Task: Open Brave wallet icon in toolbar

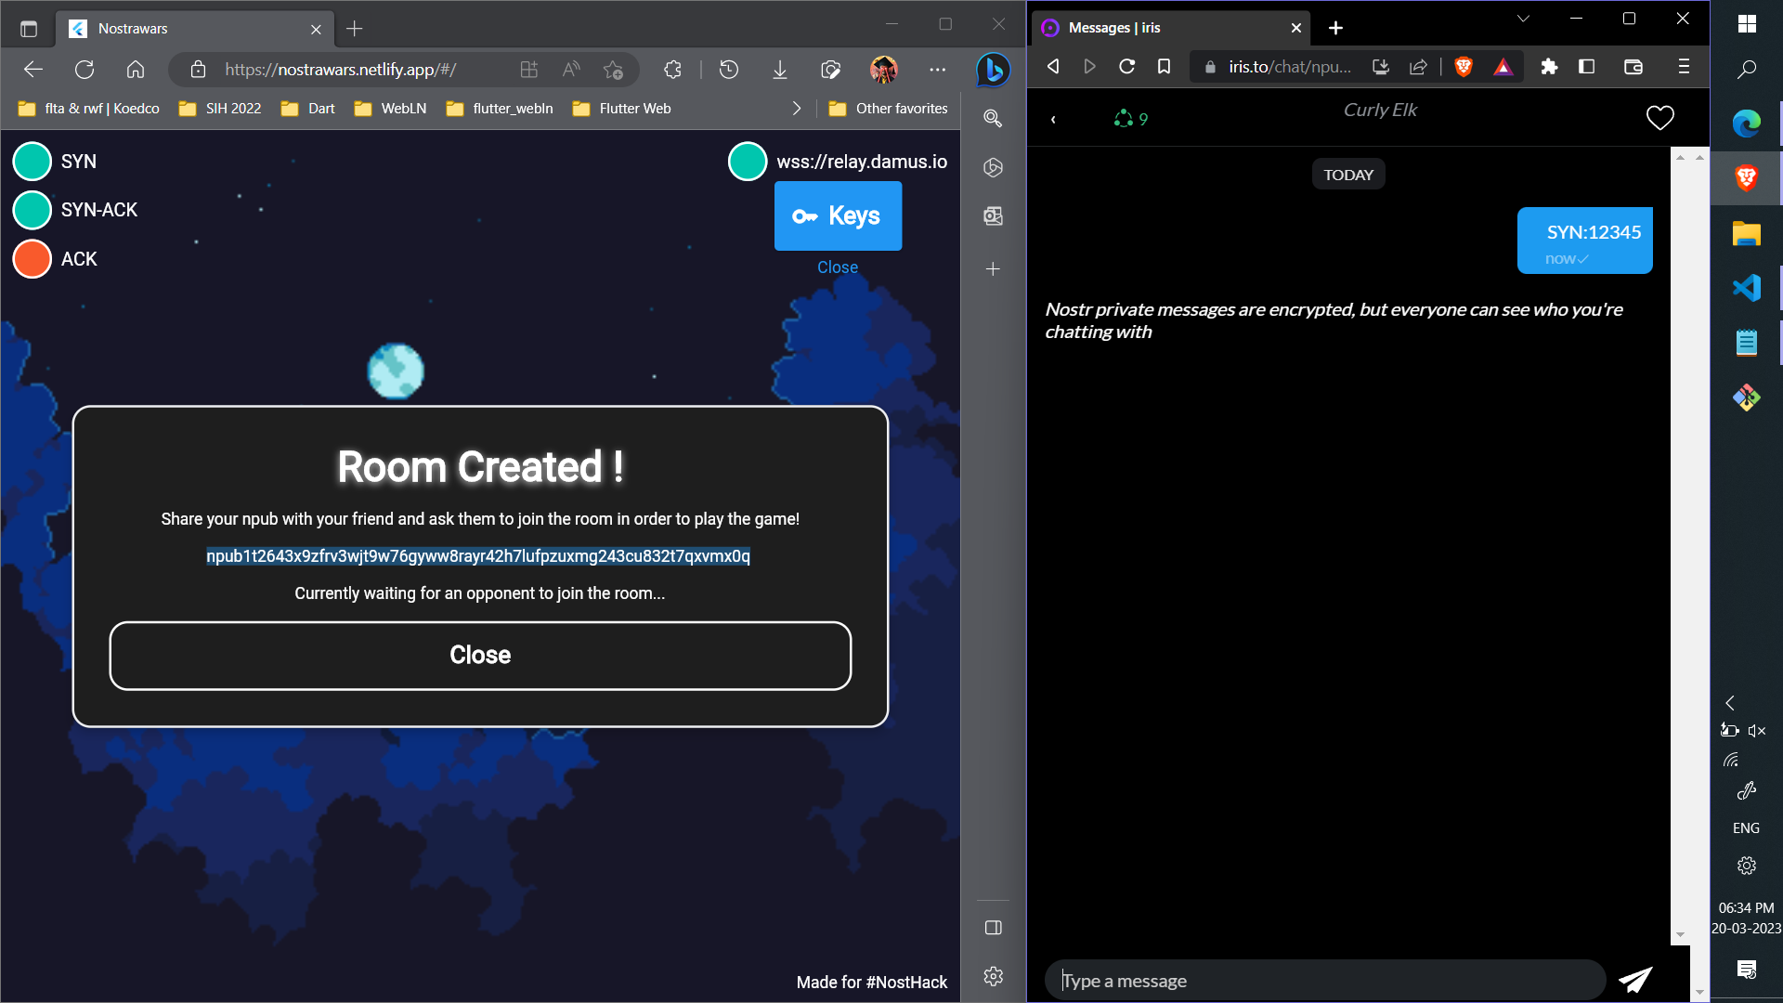Action: pos(1633,67)
